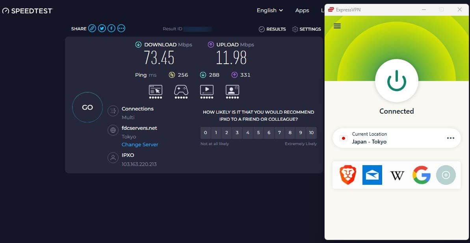Rate recommendation score 7
The image size is (470, 243).
coord(279,133)
